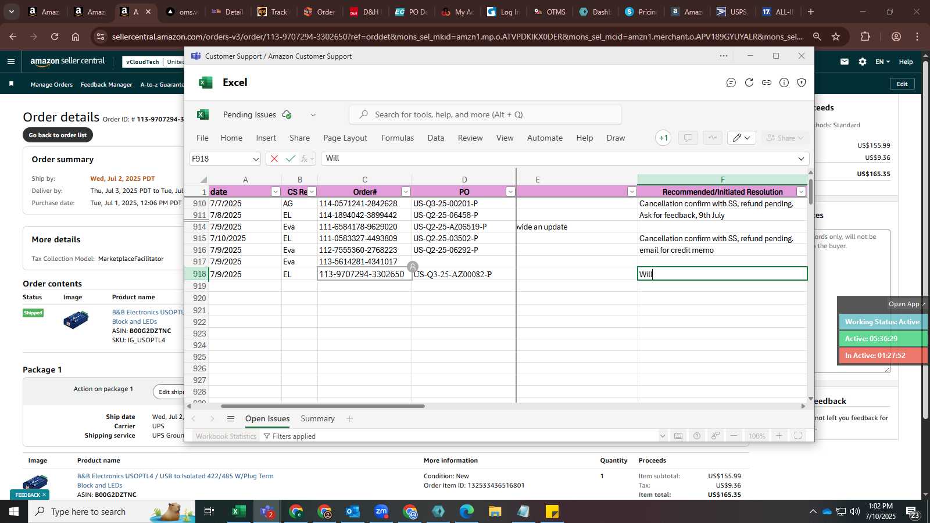The width and height of the screenshot is (930, 523).
Task: Select cell 'email for credit memo'
Action: click(722, 250)
